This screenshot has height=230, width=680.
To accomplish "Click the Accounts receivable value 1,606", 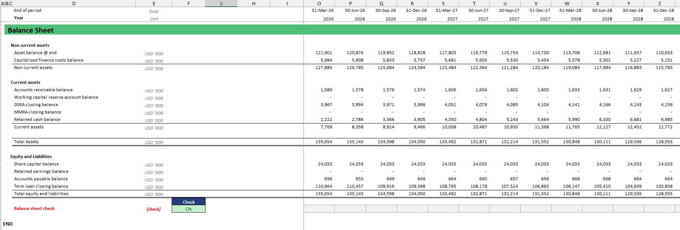I will [x=450, y=90].
